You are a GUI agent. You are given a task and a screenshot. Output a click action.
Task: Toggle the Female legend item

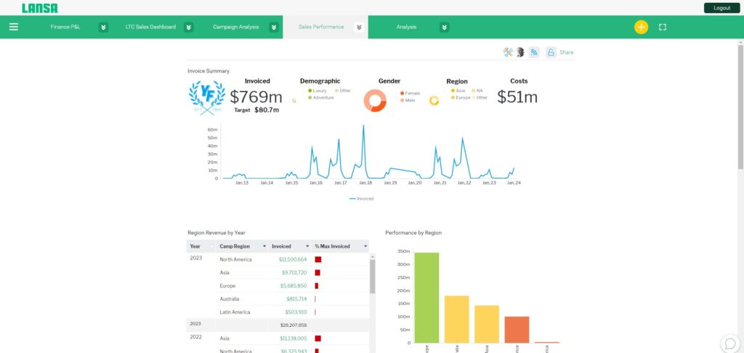click(x=410, y=94)
